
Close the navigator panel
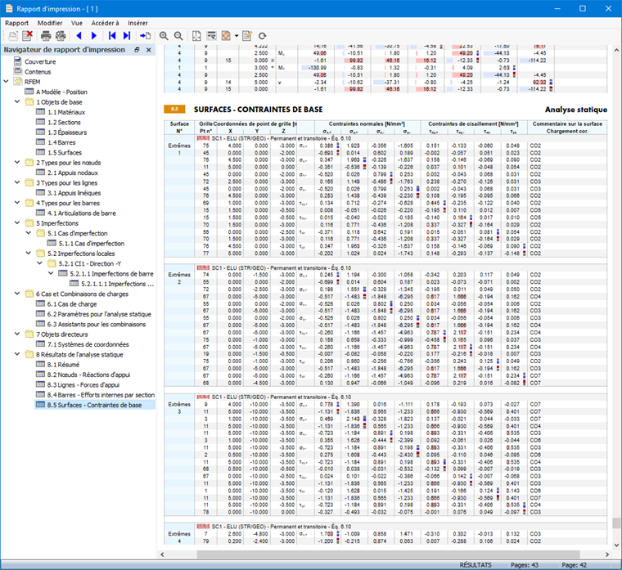[148, 50]
